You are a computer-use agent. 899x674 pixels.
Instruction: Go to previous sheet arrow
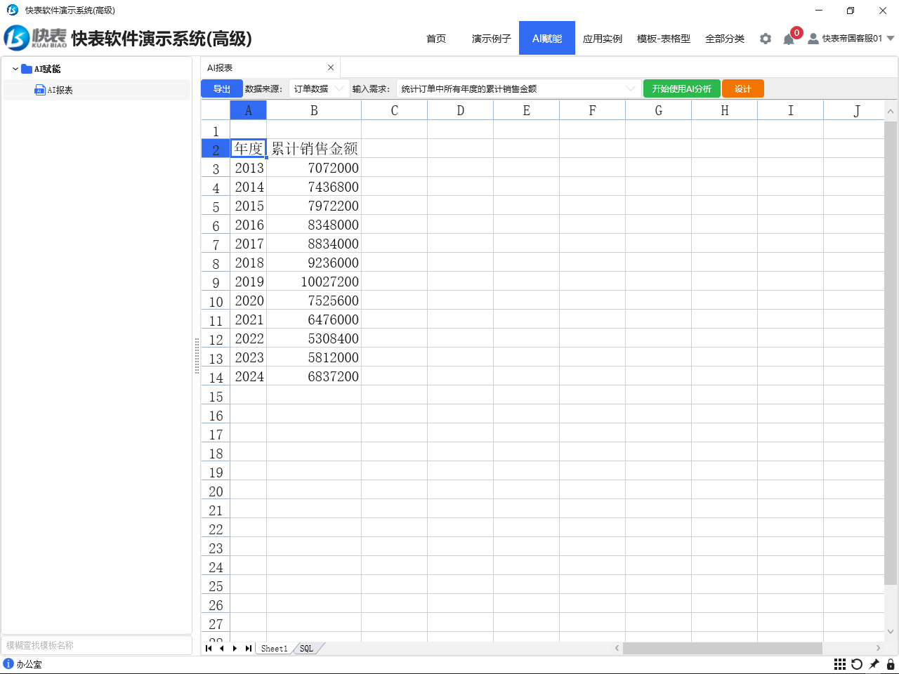[x=222, y=648]
